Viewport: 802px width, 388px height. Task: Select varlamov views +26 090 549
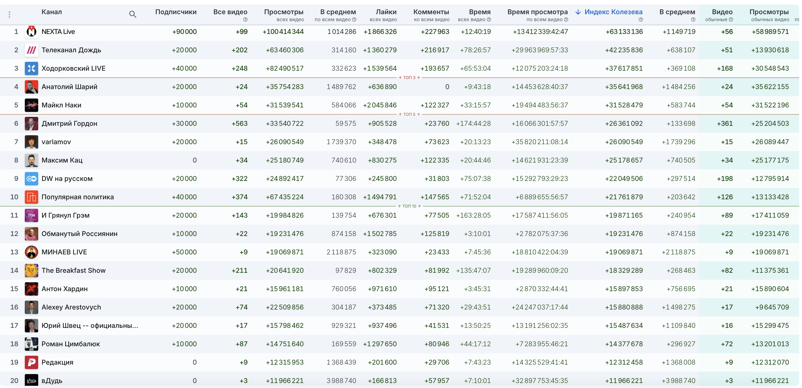click(284, 142)
